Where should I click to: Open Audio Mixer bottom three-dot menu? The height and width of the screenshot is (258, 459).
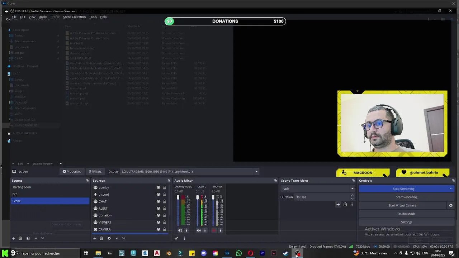184,238
